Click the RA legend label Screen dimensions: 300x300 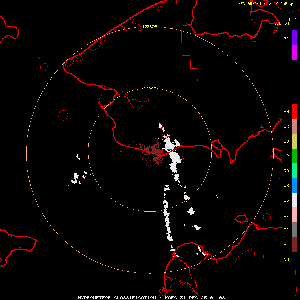(x=286, y=171)
